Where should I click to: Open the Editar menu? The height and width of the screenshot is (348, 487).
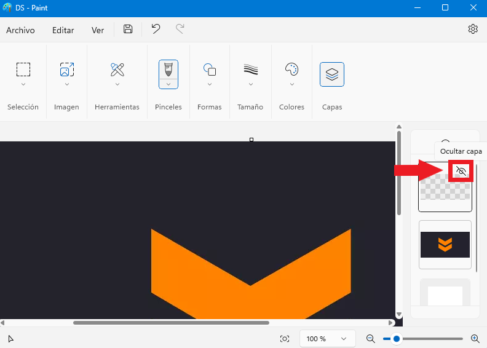(63, 30)
